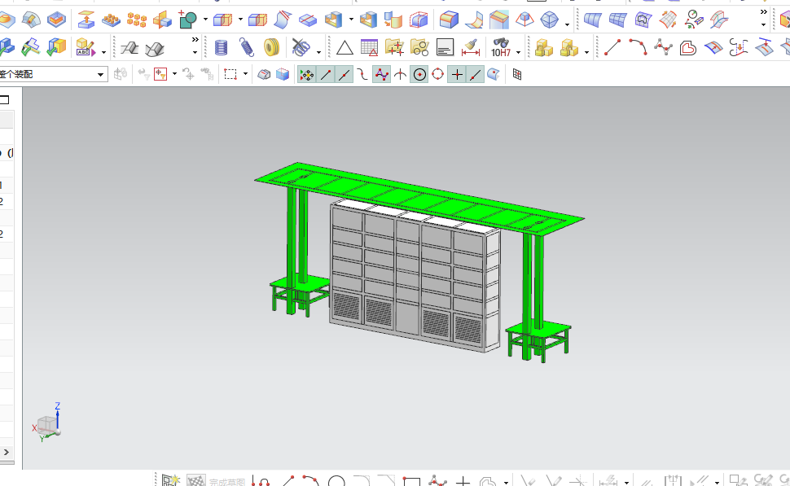Click the Divide Face icon with red line

point(307,20)
